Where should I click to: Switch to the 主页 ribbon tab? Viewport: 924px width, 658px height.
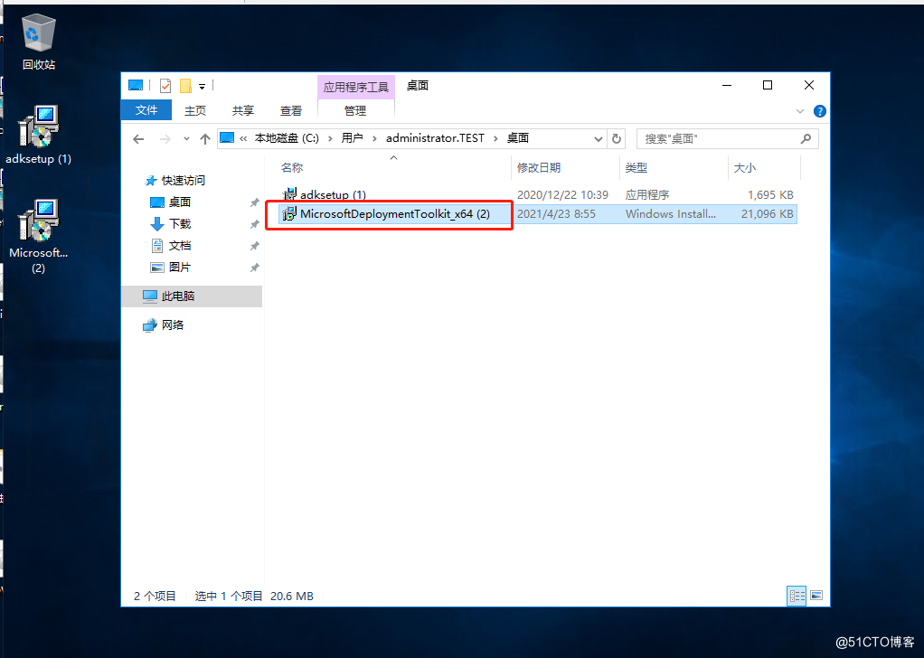click(195, 110)
